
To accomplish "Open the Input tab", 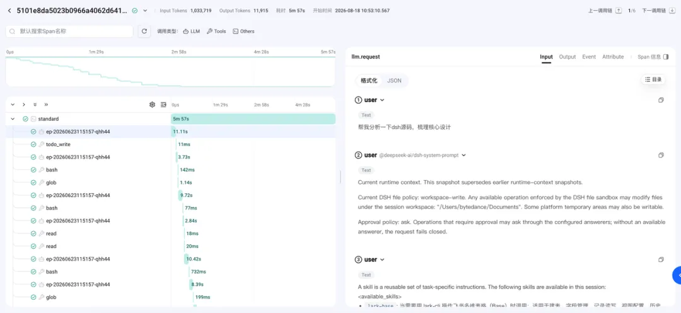I will pyautogui.click(x=546, y=57).
